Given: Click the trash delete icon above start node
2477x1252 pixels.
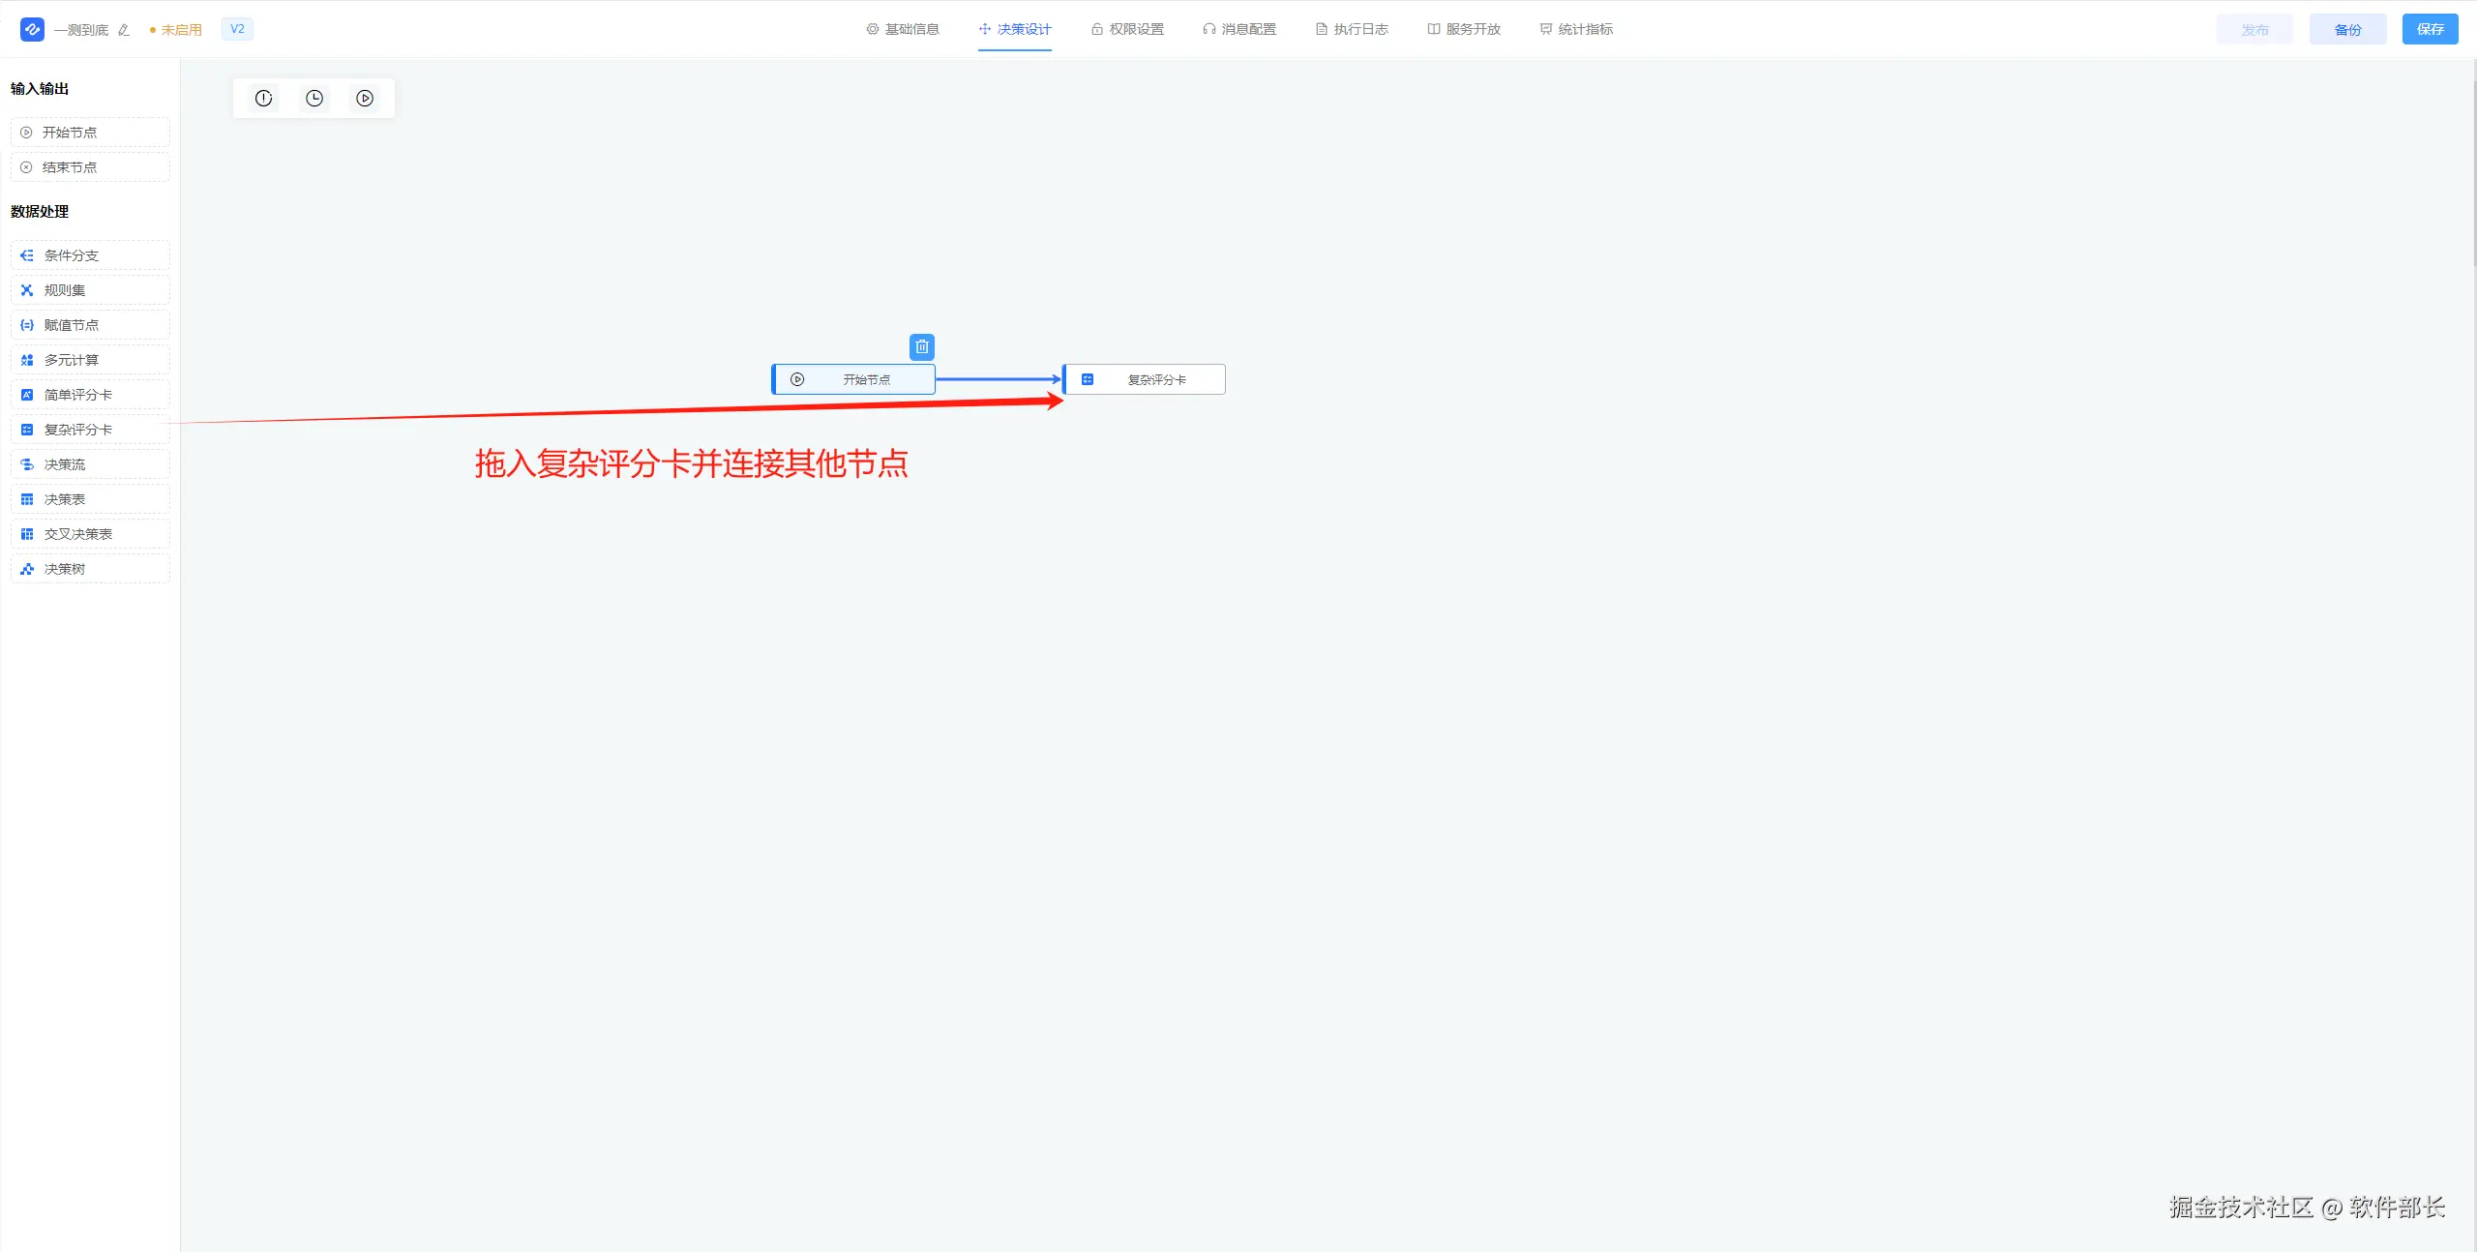Looking at the screenshot, I should pos(921,346).
